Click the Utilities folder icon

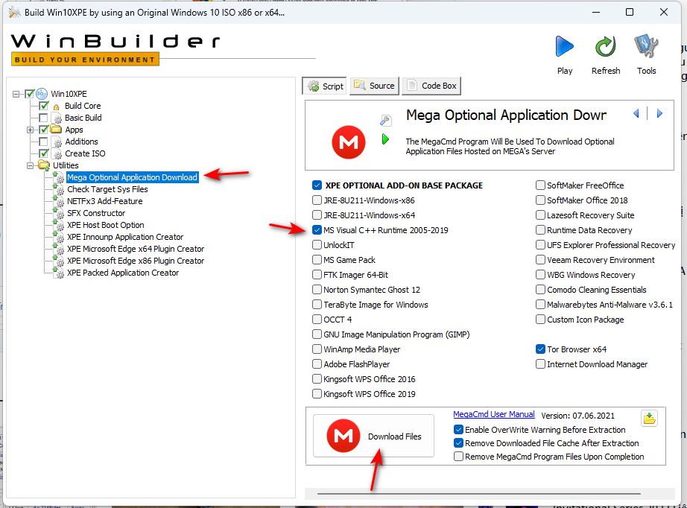pyautogui.click(x=44, y=165)
